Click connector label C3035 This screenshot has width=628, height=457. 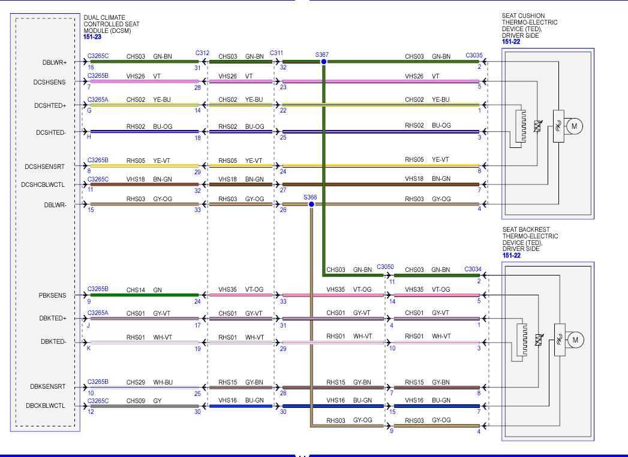click(x=474, y=55)
